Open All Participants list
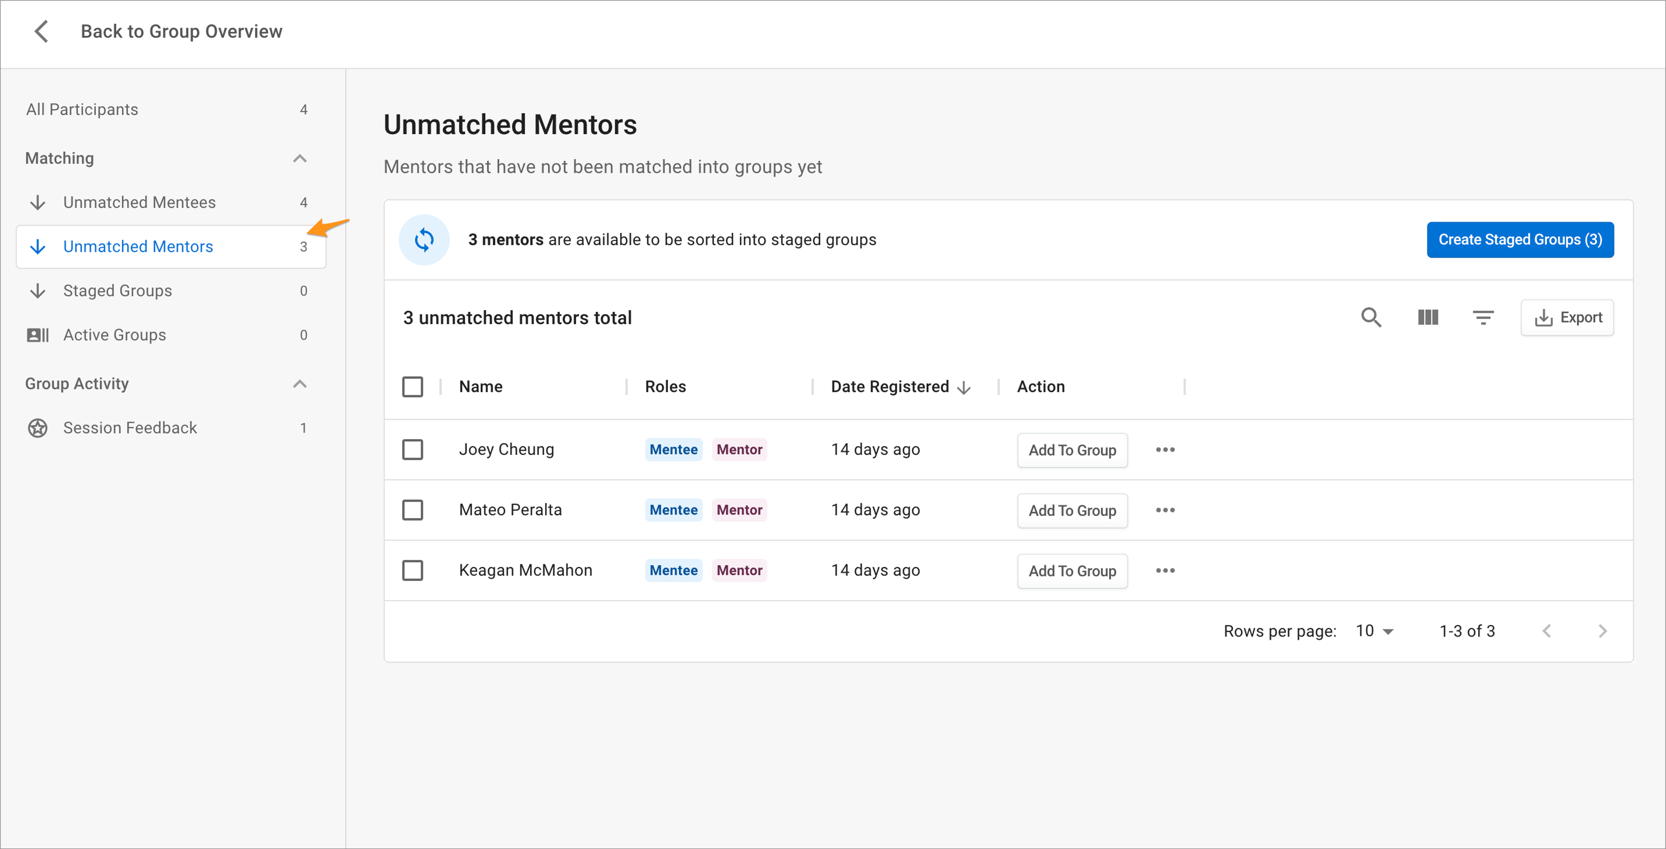 click(167, 109)
